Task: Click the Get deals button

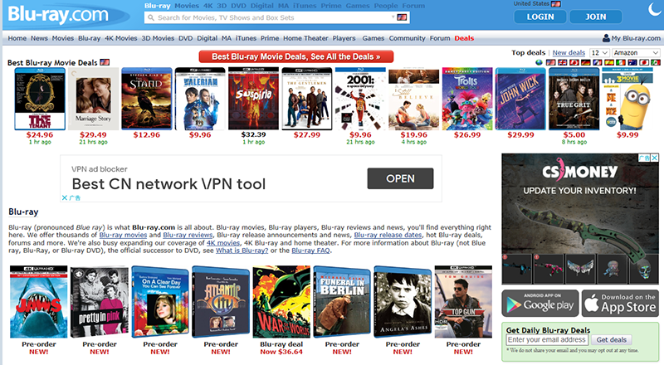Action: 611,339
